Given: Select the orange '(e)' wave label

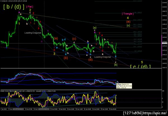Looking at the screenshot, I should click(128, 22).
